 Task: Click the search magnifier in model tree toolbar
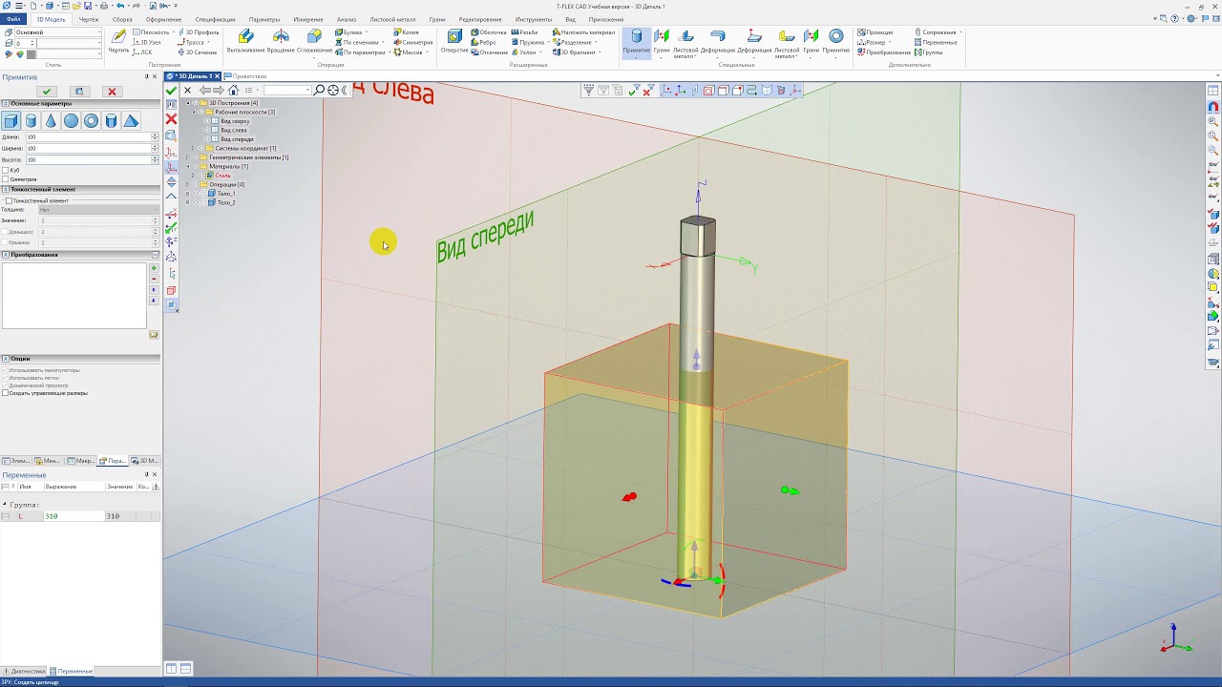(x=319, y=90)
